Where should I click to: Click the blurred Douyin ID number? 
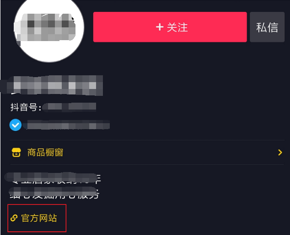[69, 107]
